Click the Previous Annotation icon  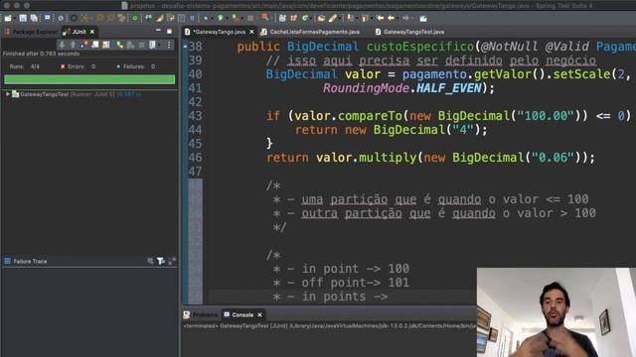click(x=365, y=18)
